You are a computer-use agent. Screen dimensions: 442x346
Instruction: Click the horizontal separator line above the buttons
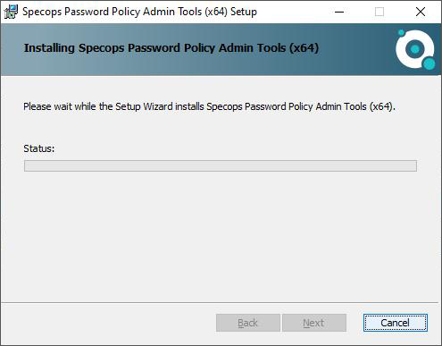(x=221, y=303)
